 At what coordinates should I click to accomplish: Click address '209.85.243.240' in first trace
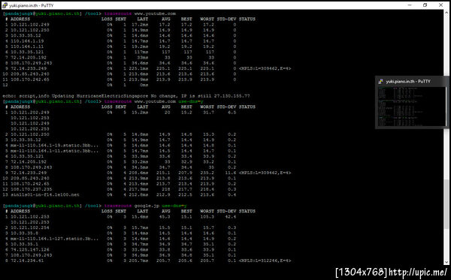tap(30, 74)
